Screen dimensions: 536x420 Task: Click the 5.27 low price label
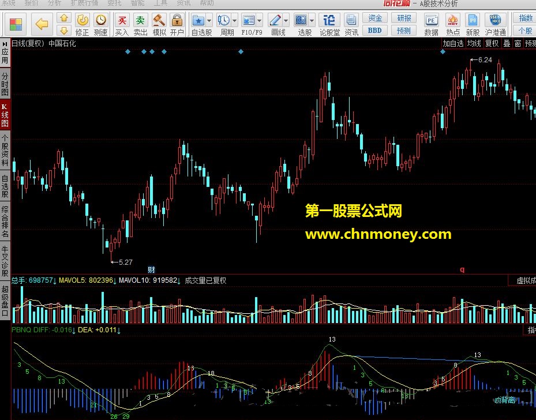125,262
